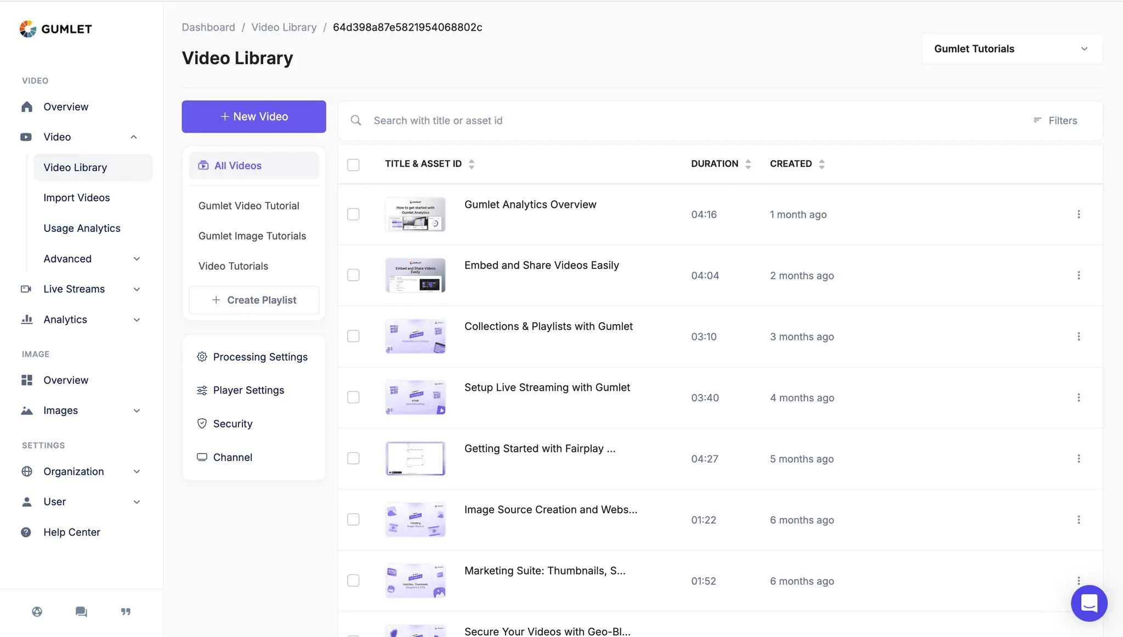Open Video Library in sidebar

(x=93, y=167)
